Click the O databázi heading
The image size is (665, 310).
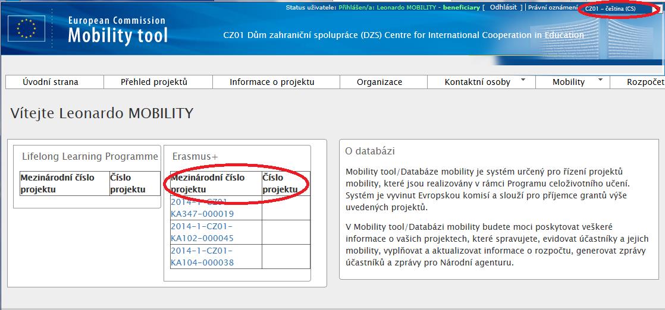pos(370,151)
